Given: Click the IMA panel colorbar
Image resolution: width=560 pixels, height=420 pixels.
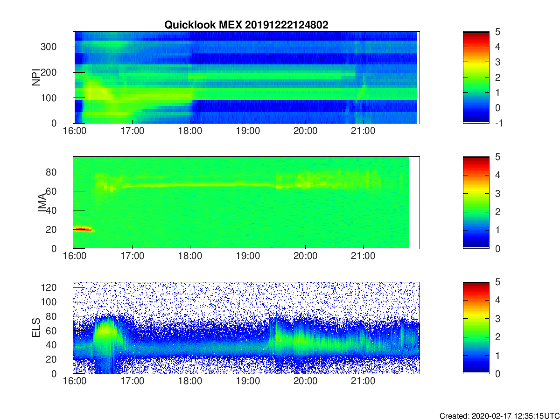Looking at the screenshot, I should pos(476,203).
